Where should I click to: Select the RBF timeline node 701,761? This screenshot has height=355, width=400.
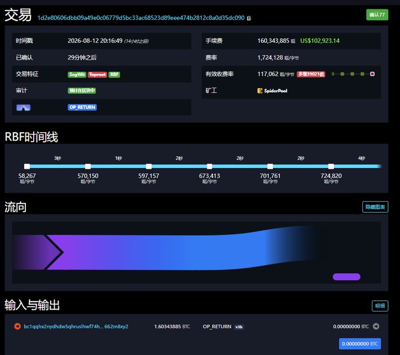[270, 166]
